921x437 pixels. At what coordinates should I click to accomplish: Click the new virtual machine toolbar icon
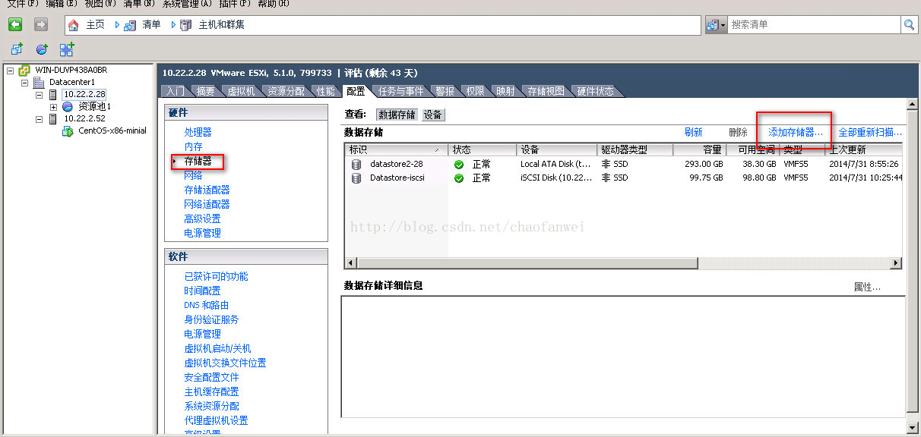17,49
